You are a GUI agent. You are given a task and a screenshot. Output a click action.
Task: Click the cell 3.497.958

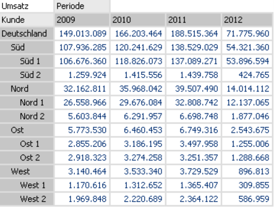(193, 144)
